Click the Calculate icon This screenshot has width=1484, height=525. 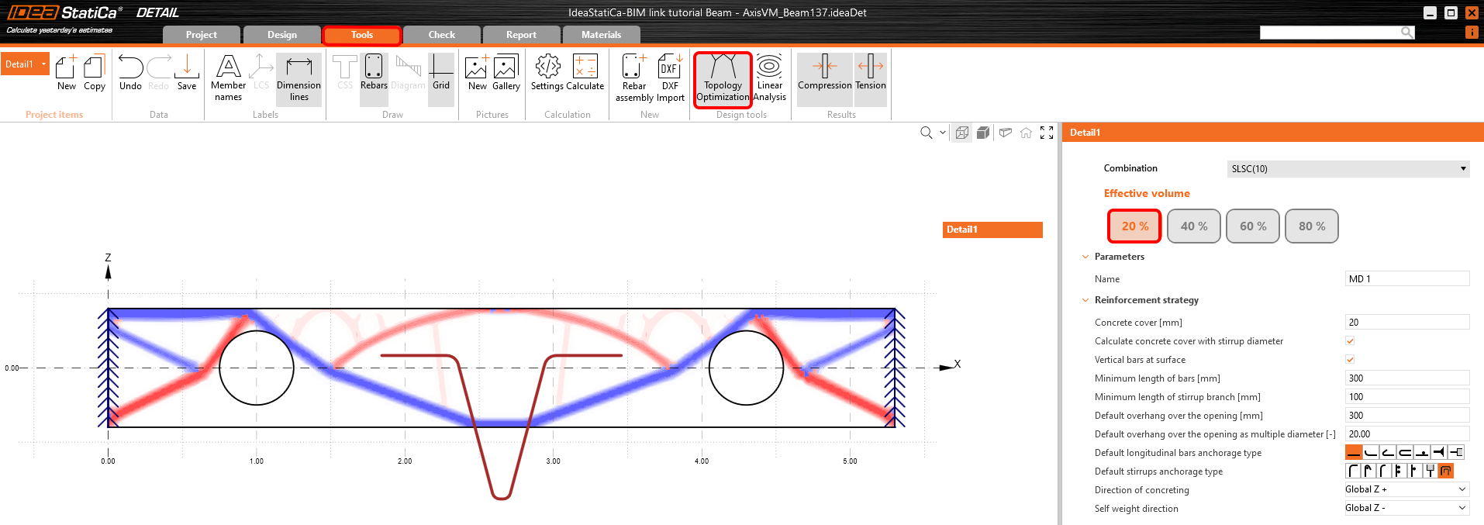pyautogui.click(x=585, y=74)
